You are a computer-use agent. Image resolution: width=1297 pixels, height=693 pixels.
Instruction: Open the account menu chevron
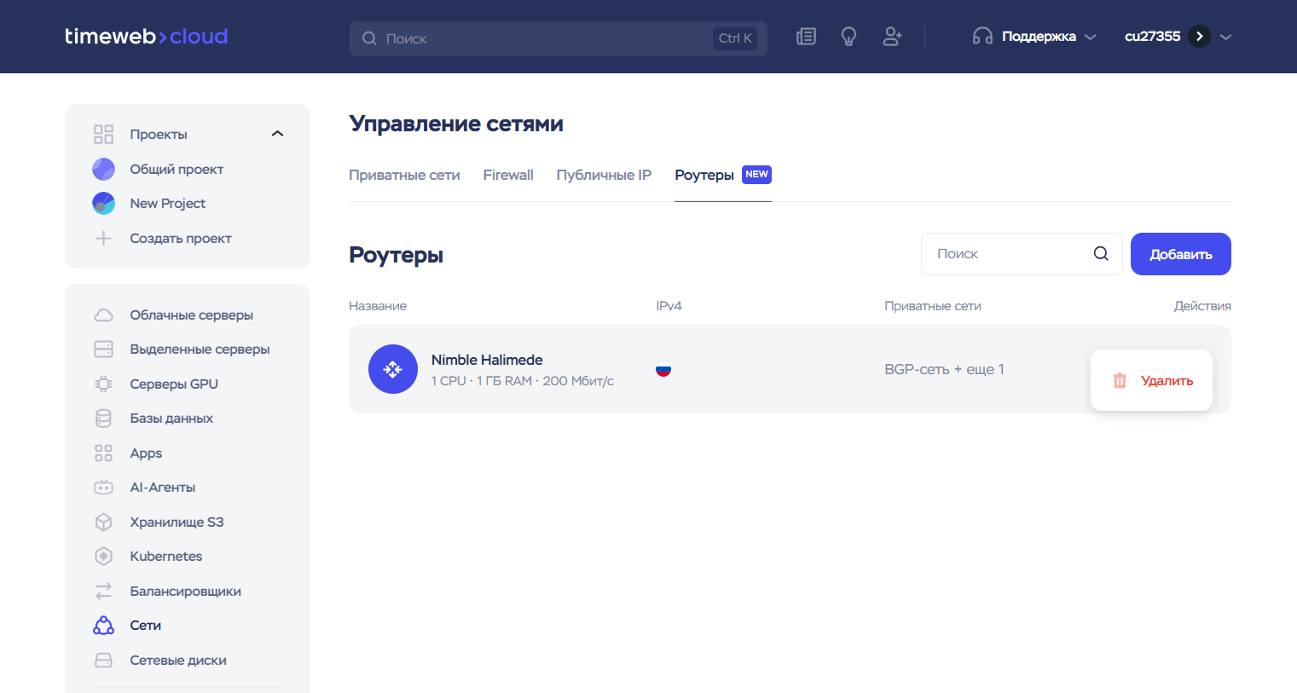[1225, 37]
